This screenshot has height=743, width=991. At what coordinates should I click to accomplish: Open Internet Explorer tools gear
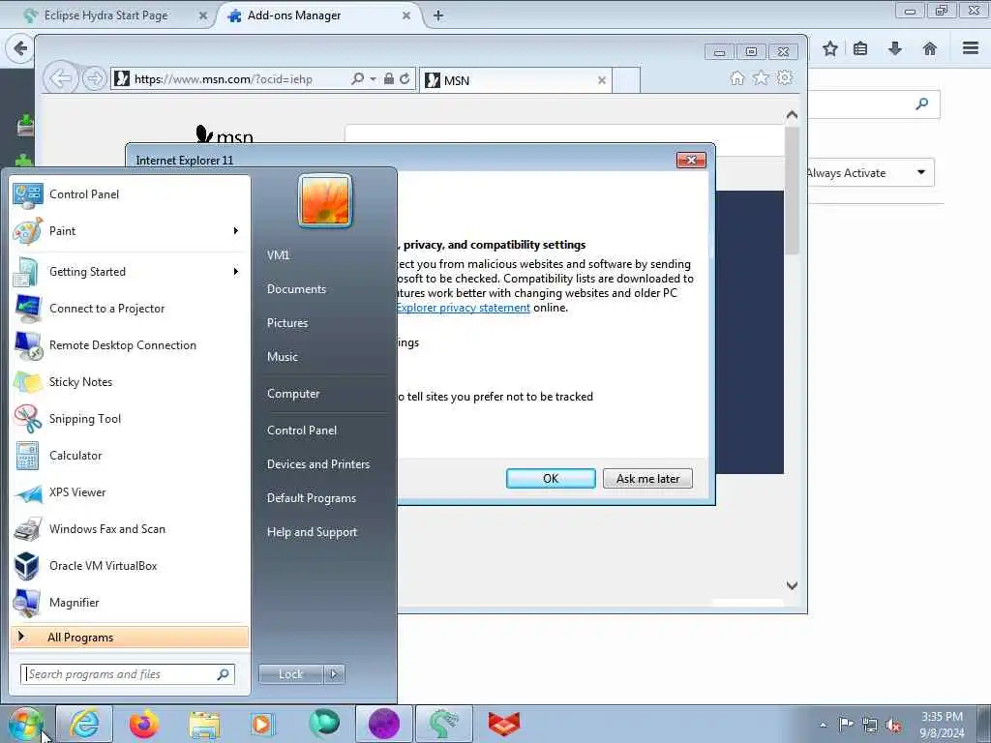[784, 77]
